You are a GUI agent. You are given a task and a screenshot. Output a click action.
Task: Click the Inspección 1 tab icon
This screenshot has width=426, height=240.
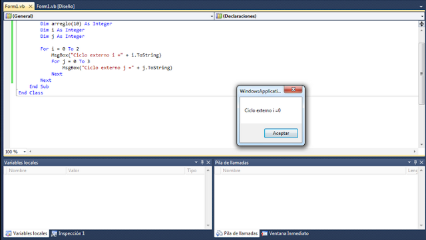[x=55, y=233]
